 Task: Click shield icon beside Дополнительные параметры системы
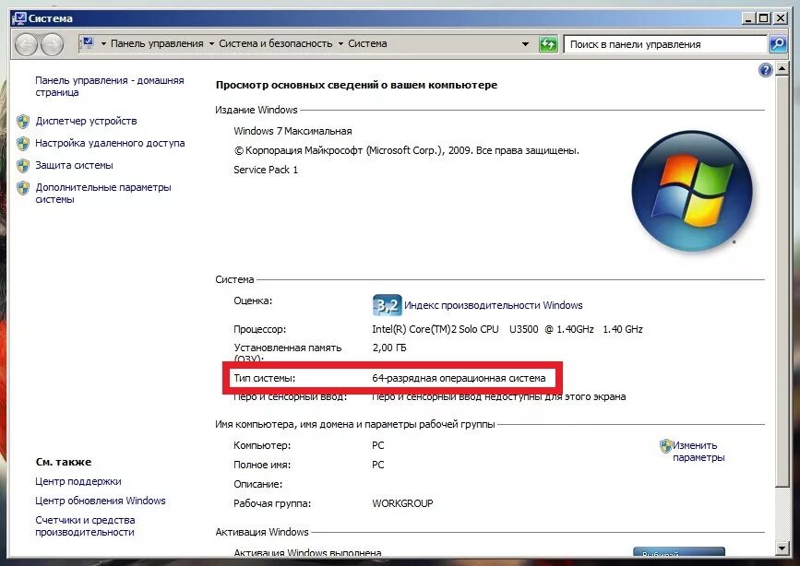23,188
